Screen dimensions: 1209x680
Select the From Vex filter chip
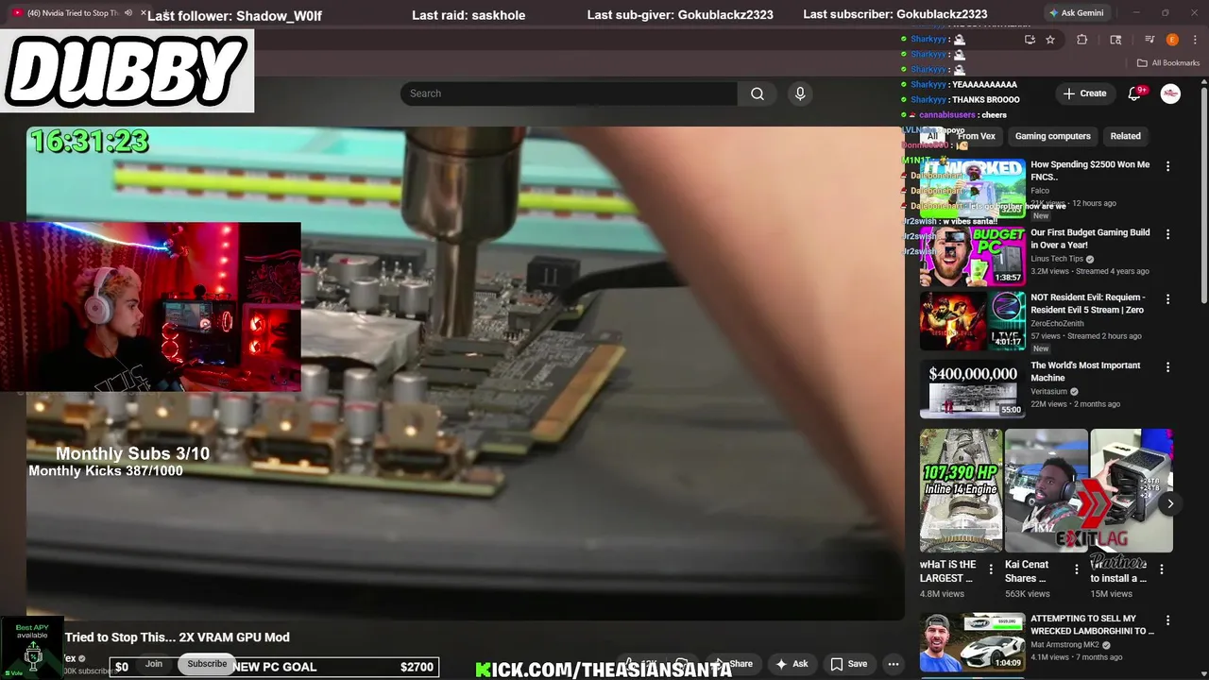976,136
